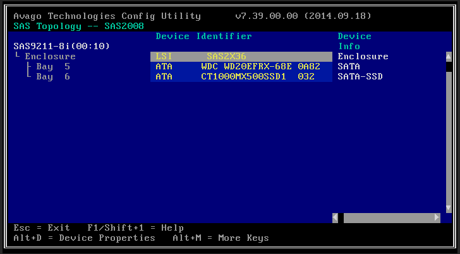The height and width of the screenshot is (254, 460).
Task: Click the F1/Shift+1 = Help hint
Action: (135, 228)
